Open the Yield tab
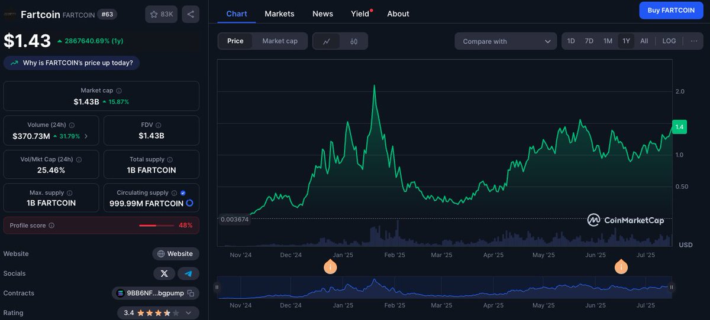The width and height of the screenshot is (710, 320). [360, 14]
